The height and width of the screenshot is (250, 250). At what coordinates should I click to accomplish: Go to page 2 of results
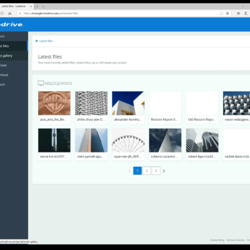tap(147, 171)
